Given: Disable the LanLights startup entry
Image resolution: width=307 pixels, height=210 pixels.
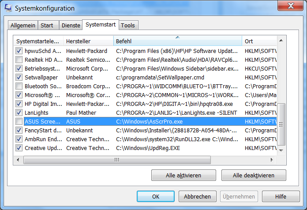Looking at the screenshot, I should [x=19, y=112].
